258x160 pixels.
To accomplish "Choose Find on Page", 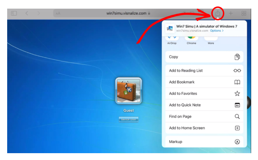I will pyautogui.click(x=204, y=116).
